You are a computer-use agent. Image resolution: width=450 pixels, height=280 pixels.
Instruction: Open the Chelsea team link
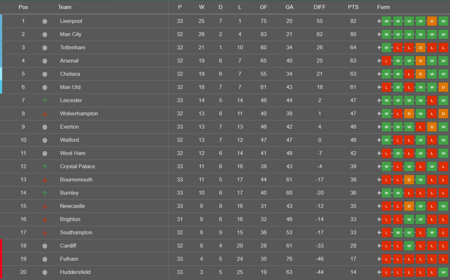pyautogui.click(x=70, y=74)
